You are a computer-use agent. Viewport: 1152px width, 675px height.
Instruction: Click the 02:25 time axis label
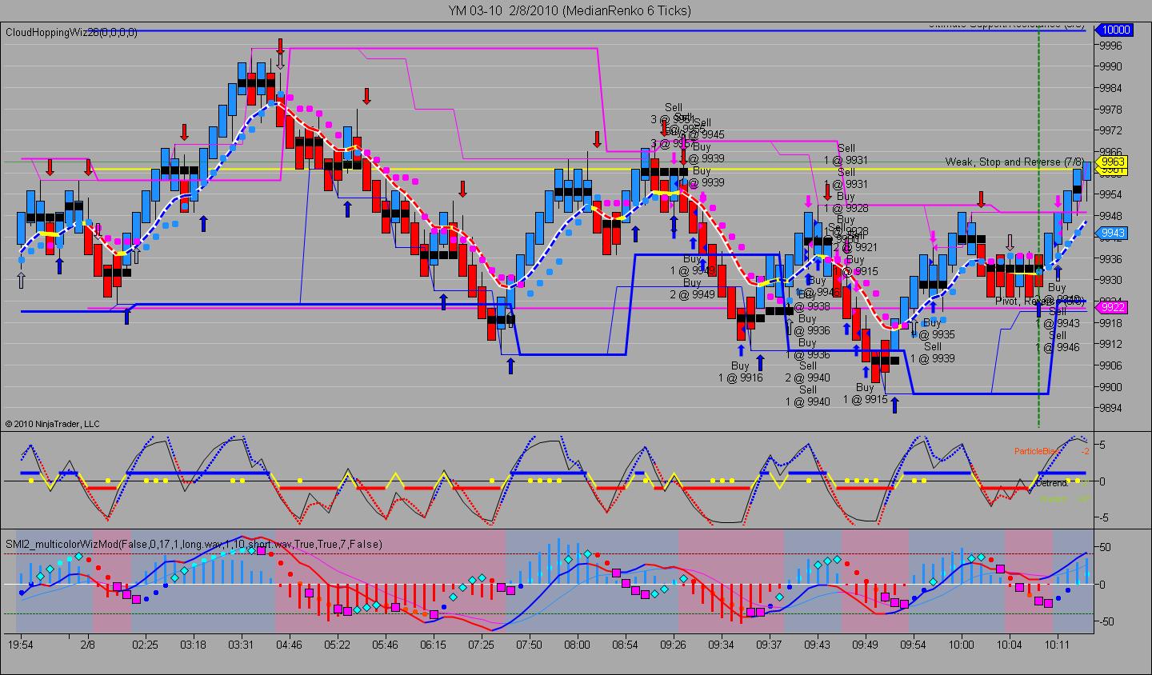[x=145, y=644]
